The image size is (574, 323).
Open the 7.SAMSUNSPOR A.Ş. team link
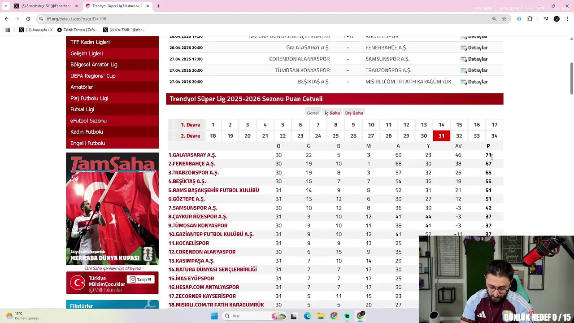(x=193, y=208)
